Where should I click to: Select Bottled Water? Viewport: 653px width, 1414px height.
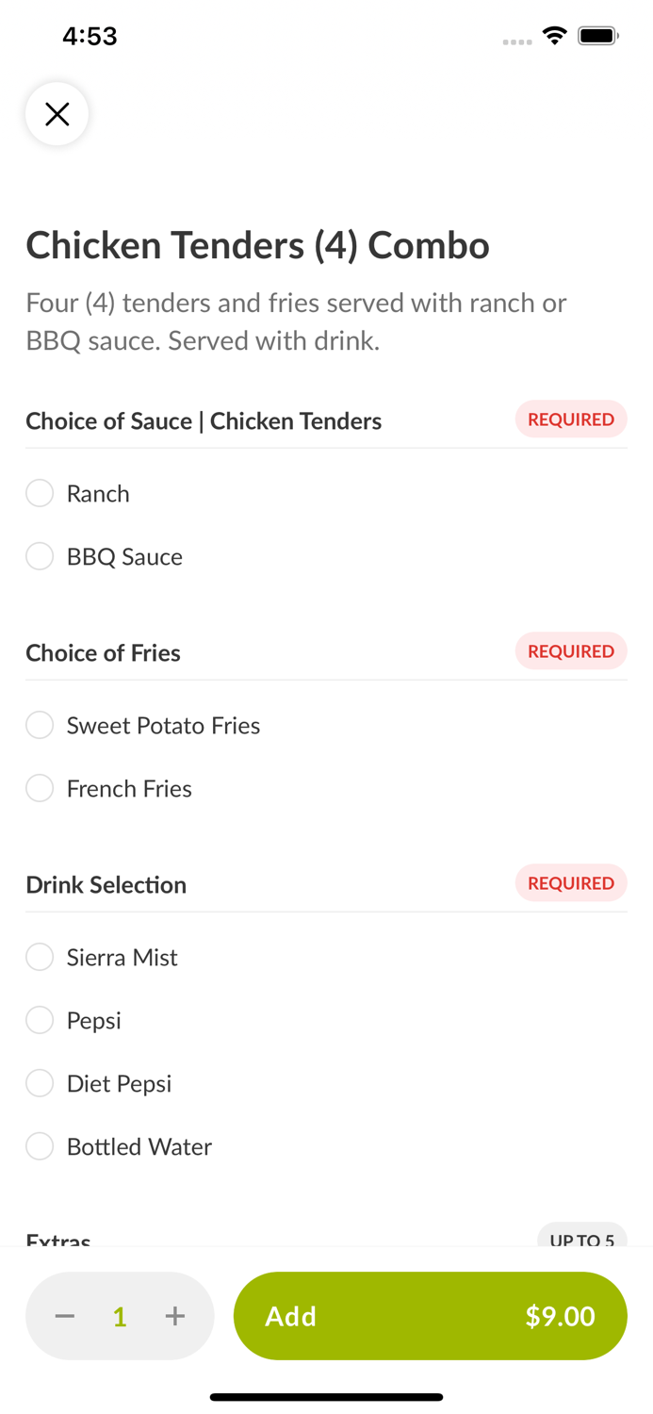(40, 1146)
